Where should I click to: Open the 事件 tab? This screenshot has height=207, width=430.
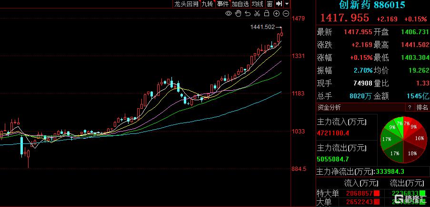tap(223, 4)
